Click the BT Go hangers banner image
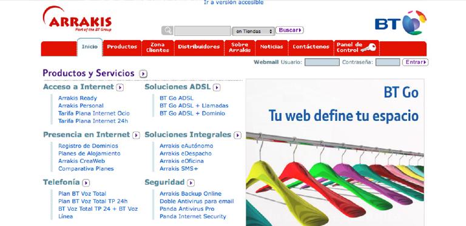This screenshot has height=226, width=466. coord(335,152)
